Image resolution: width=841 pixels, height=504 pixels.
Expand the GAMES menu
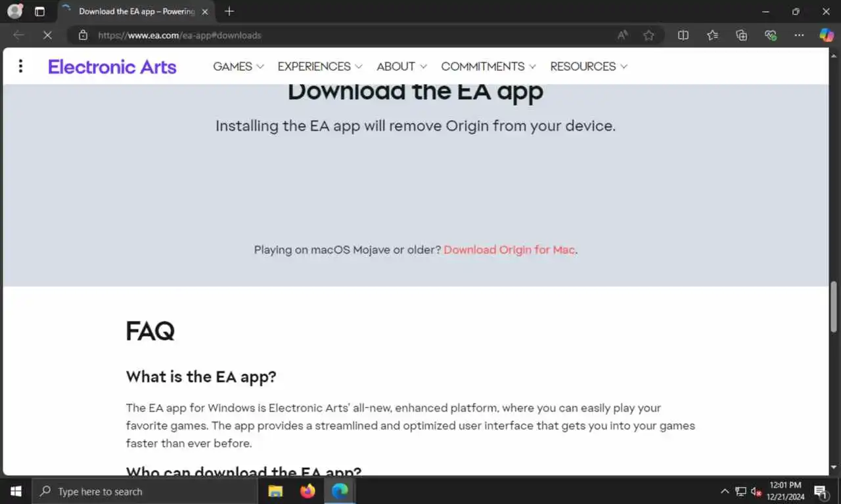[x=239, y=66]
